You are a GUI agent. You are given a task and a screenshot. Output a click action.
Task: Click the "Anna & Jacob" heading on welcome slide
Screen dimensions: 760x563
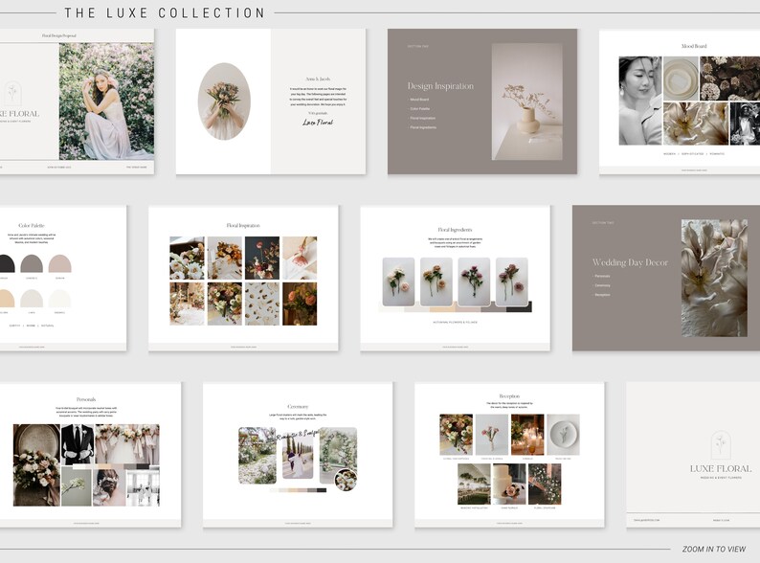[318, 79]
